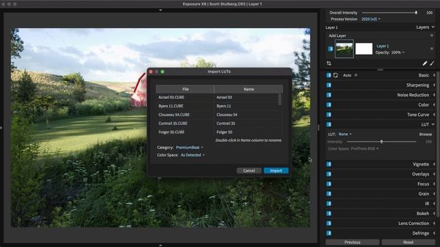Click the Clouseau 54 name cell
Viewport: 440px width, 247px height.
[x=246, y=115]
